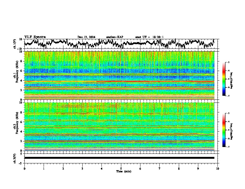This screenshot has width=245, height=189.
Task: Click the ch.1 colorbar unit label
Action: pyautogui.click(x=231, y=81)
